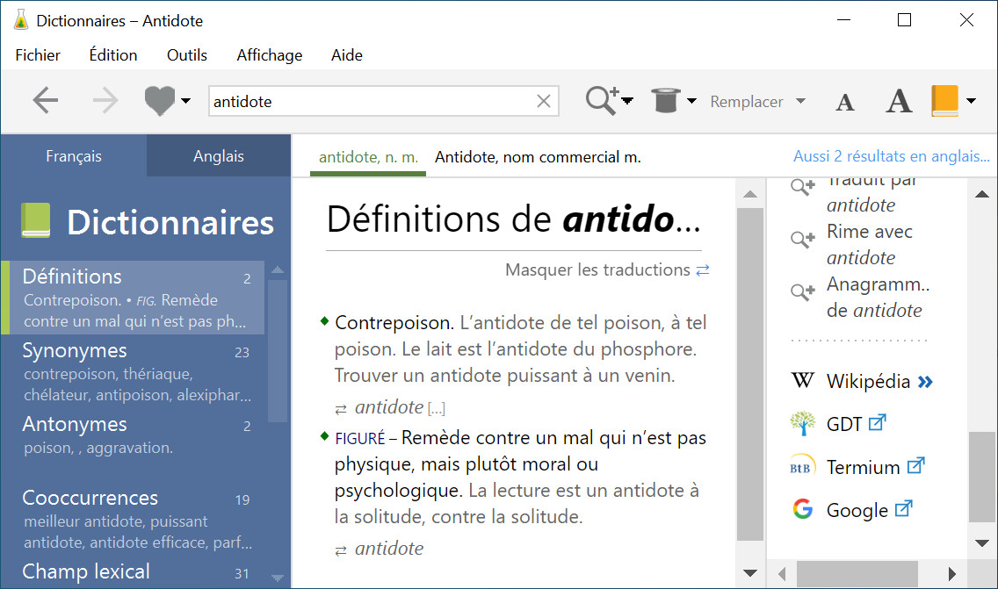This screenshot has height=589, width=998.
Task: Select the Antonymes dictionary entry
Action: pyautogui.click(x=133, y=435)
